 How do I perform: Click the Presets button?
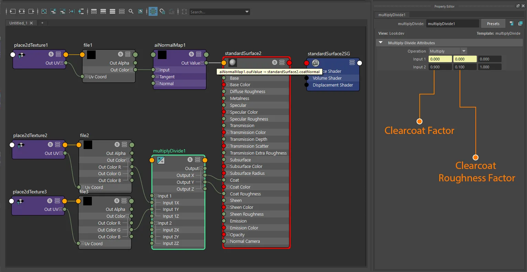[493, 24]
